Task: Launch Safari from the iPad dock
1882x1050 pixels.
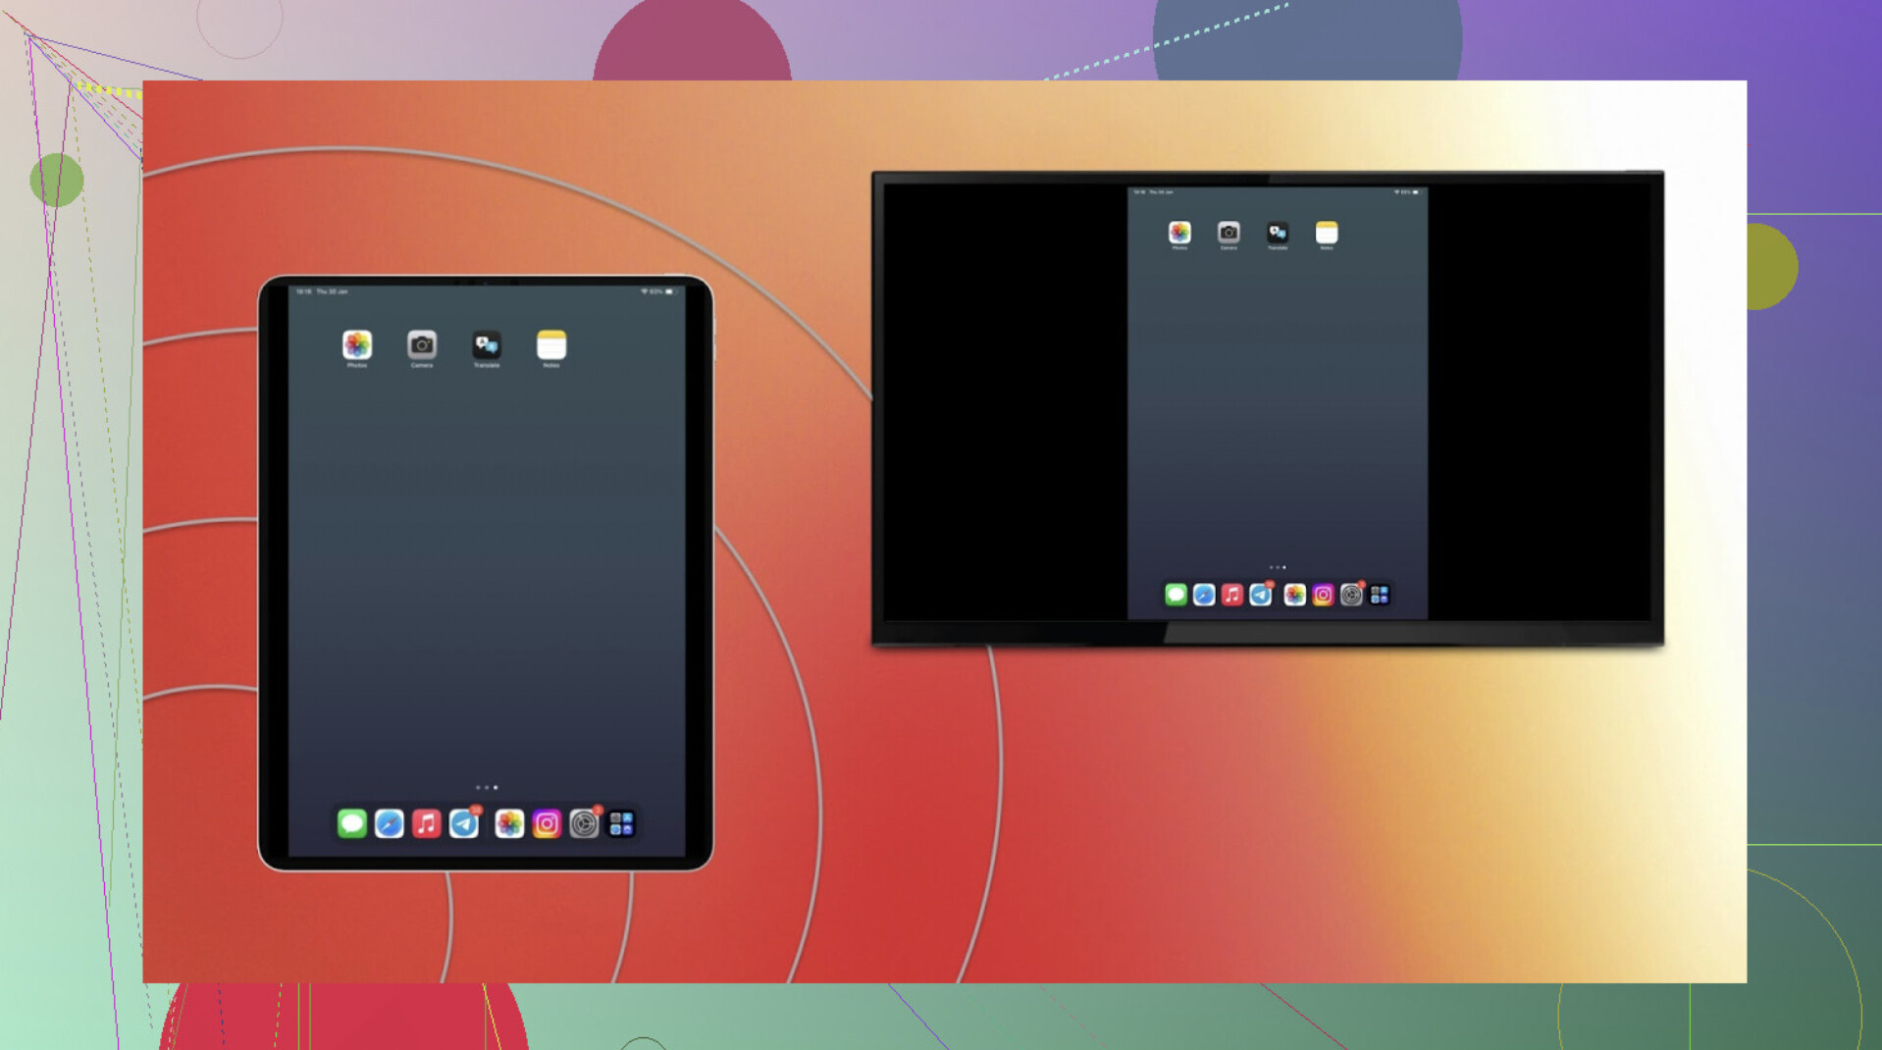Action: pyautogui.click(x=390, y=823)
